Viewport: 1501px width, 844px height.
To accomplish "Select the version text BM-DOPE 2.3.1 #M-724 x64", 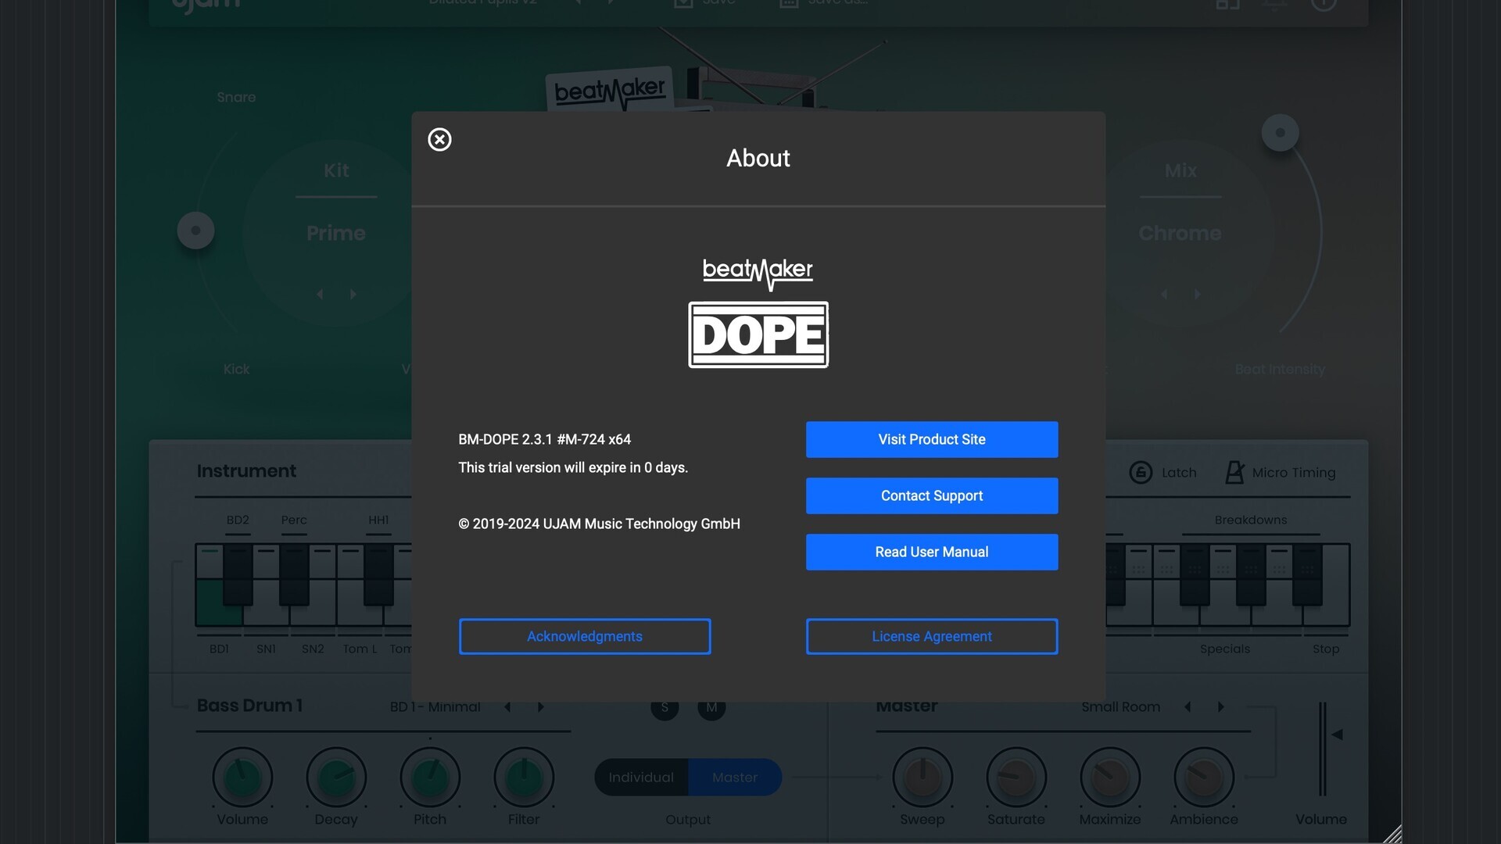I will [x=544, y=439].
